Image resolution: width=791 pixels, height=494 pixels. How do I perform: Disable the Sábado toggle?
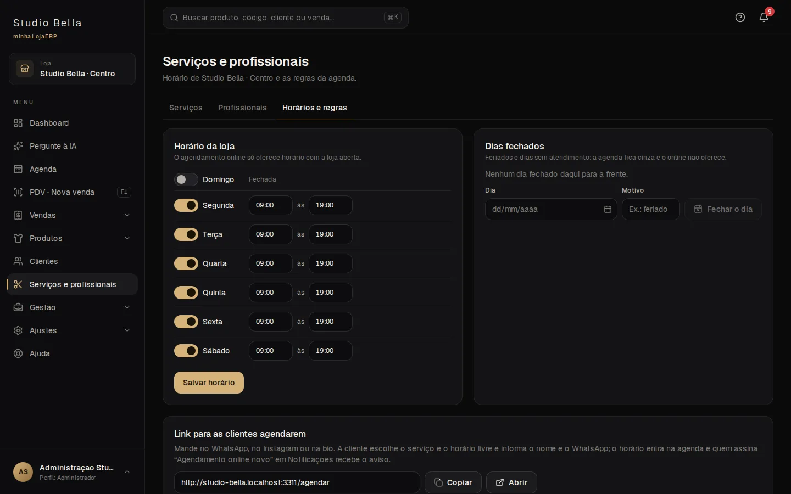click(186, 351)
